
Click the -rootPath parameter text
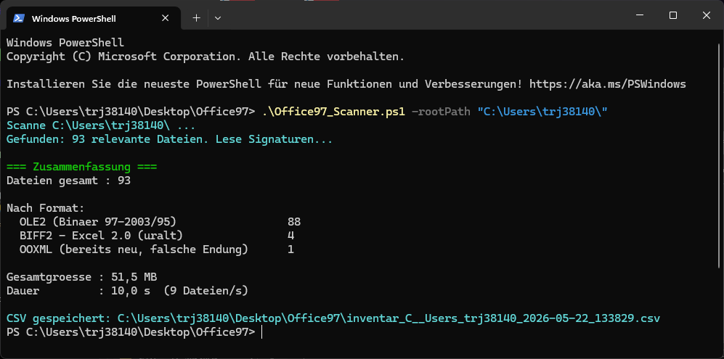(x=441, y=111)
